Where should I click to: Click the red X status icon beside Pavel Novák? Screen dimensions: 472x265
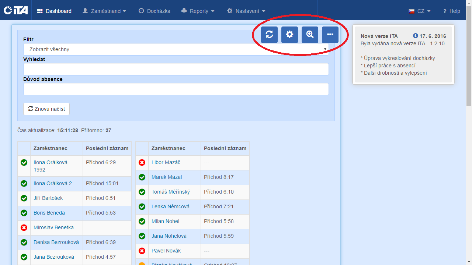coord(142,251)
